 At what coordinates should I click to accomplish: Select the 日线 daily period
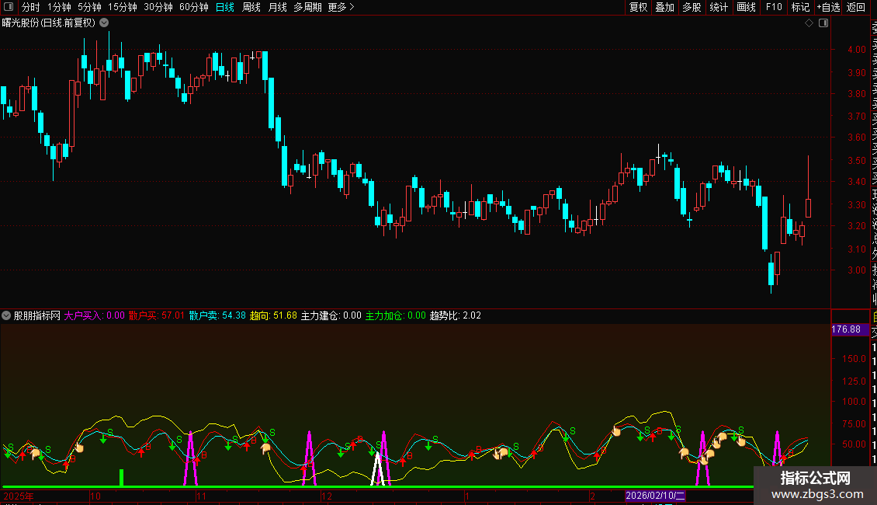tap(225, 7)
